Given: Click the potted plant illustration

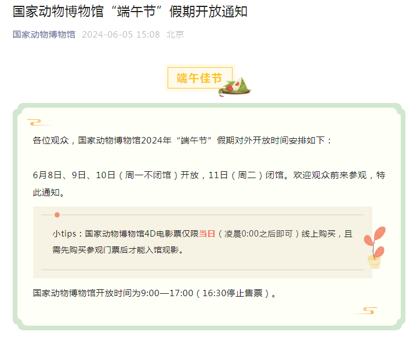Looking at the screenshot, I should [375, 247].
